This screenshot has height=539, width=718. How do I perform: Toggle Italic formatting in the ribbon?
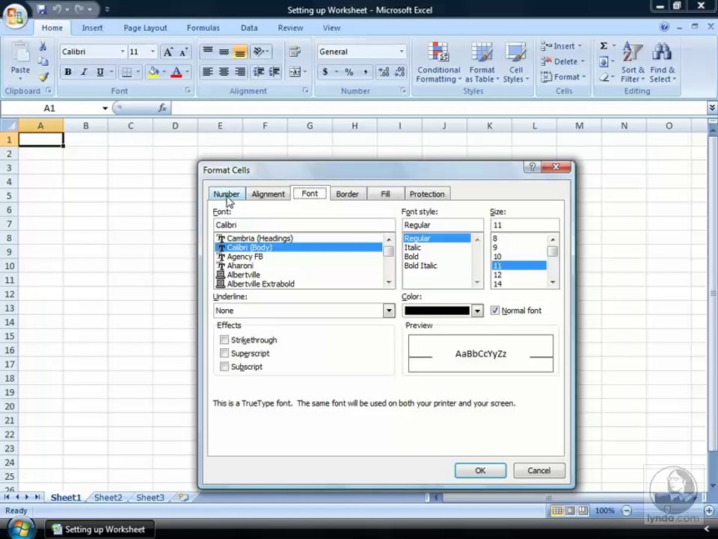(83, 72)
